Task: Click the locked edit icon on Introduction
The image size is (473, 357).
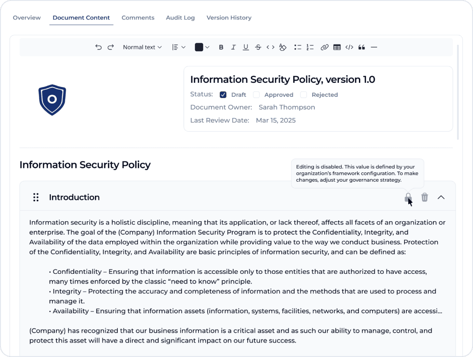Action: coord(408,197)
